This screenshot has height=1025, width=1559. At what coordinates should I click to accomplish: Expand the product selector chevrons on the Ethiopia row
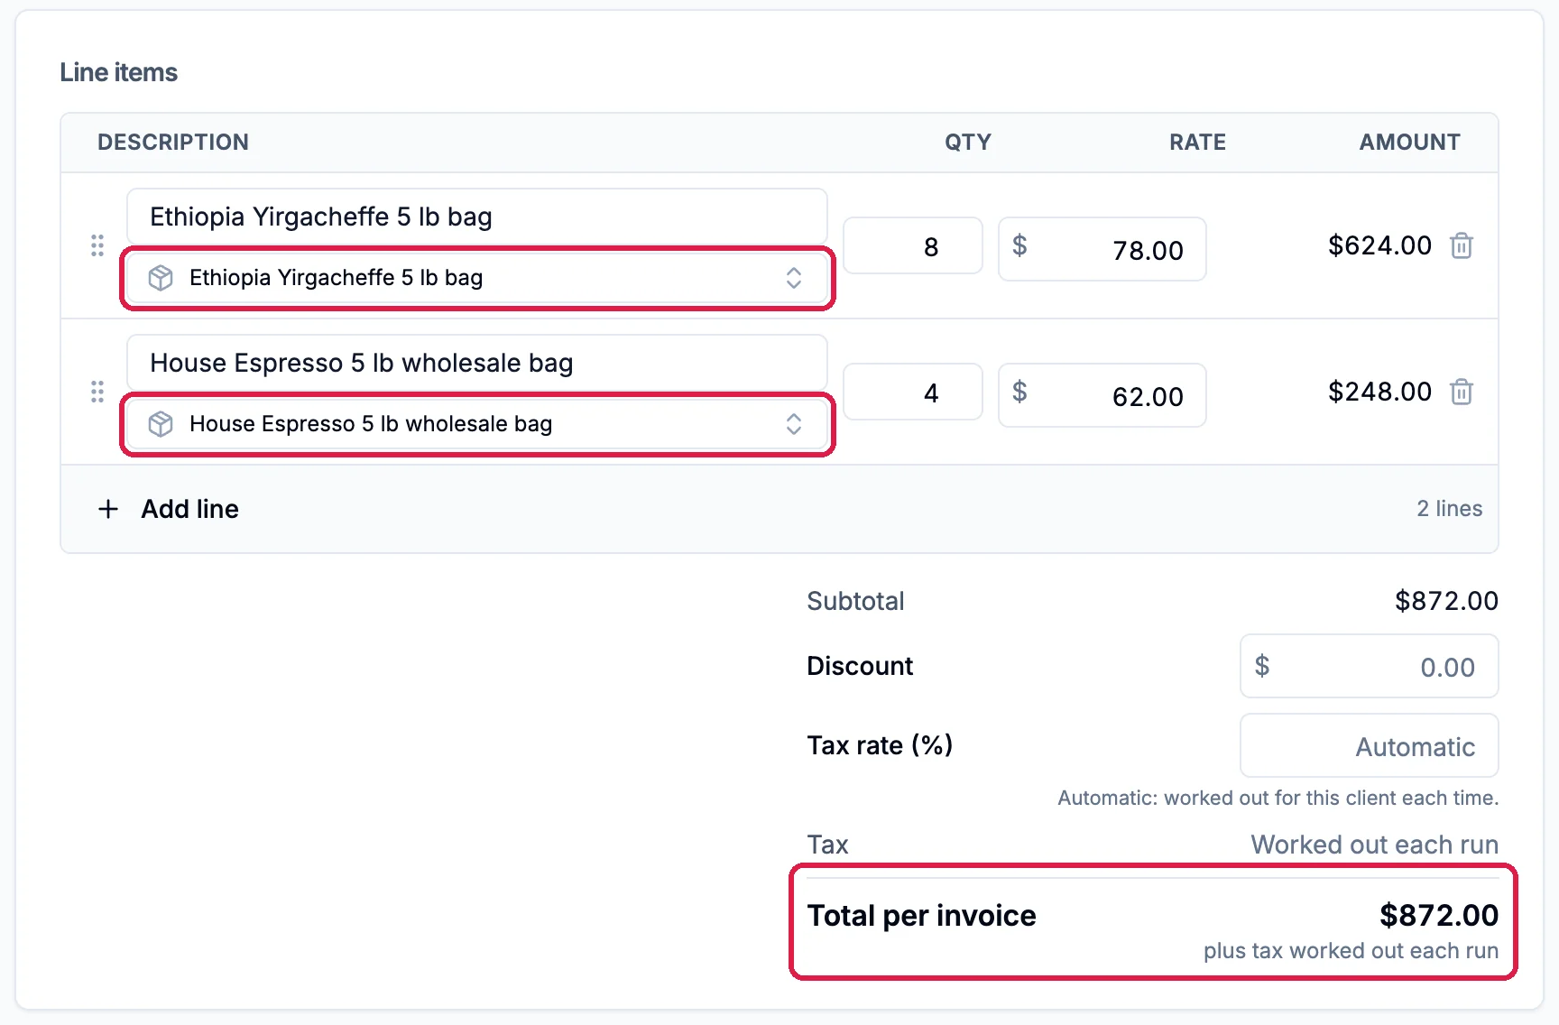794,278
